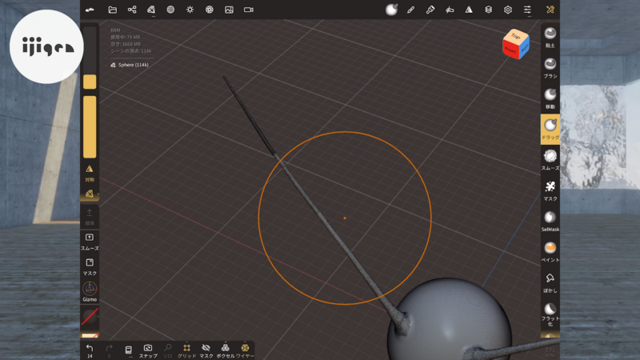Select the 移動 (Move) tool
The height and width of the screenshot is (360, 640).
550,98
